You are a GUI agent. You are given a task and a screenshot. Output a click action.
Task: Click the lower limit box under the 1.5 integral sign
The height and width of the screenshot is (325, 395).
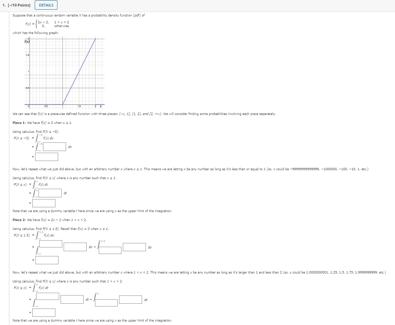[x=110, y=250]
